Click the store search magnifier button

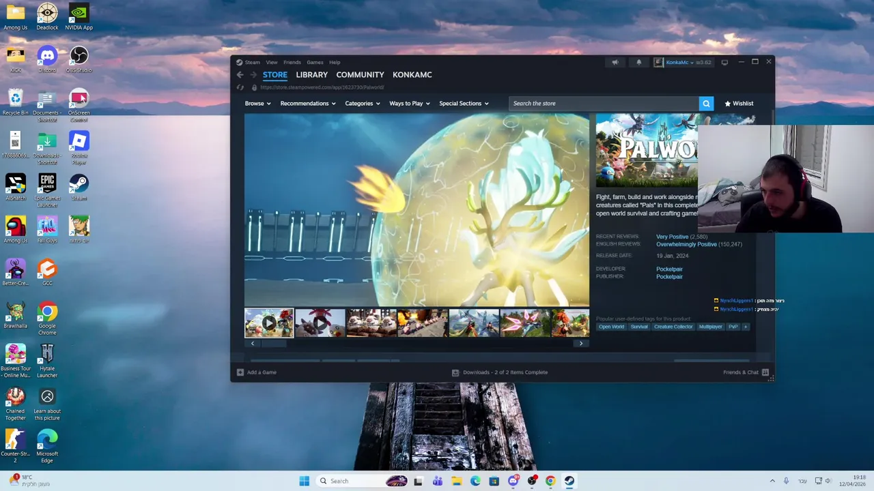[706, 104]
